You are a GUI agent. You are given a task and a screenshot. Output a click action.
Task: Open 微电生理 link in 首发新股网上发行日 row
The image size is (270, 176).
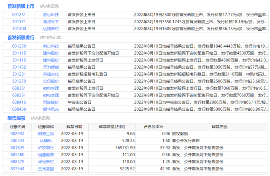tap(51, 88)
